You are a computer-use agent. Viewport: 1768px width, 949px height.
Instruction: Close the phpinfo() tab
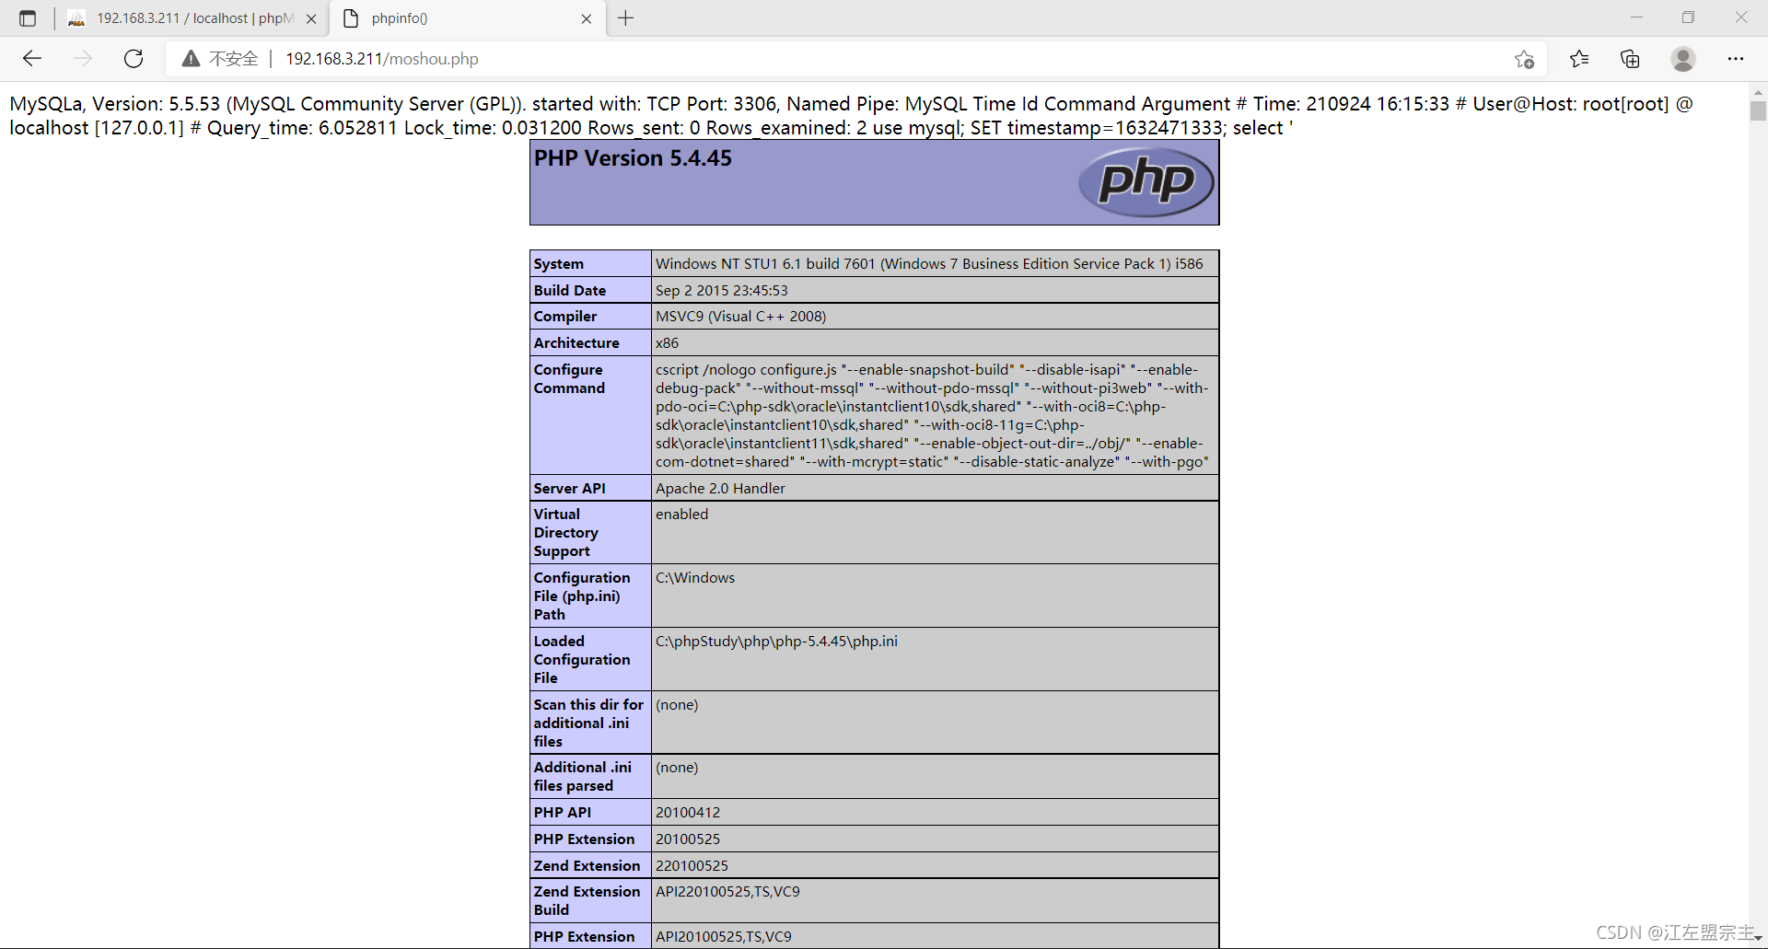point(587,18)
